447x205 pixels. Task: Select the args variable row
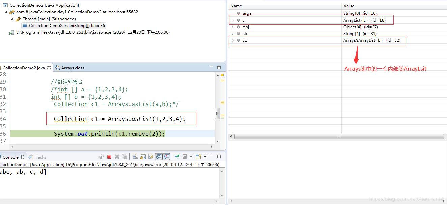(x=247, y=13)
